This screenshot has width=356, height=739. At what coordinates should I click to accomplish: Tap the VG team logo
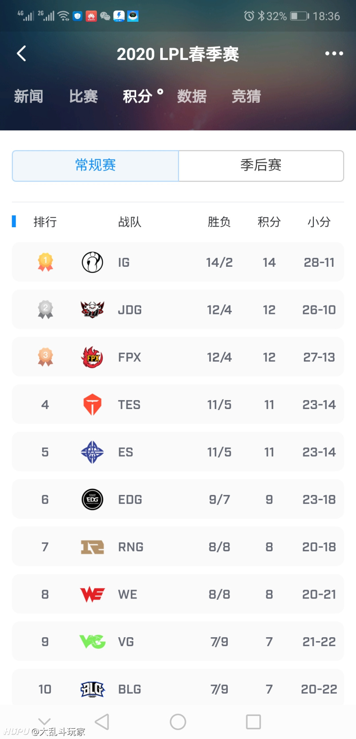(93, 642)
